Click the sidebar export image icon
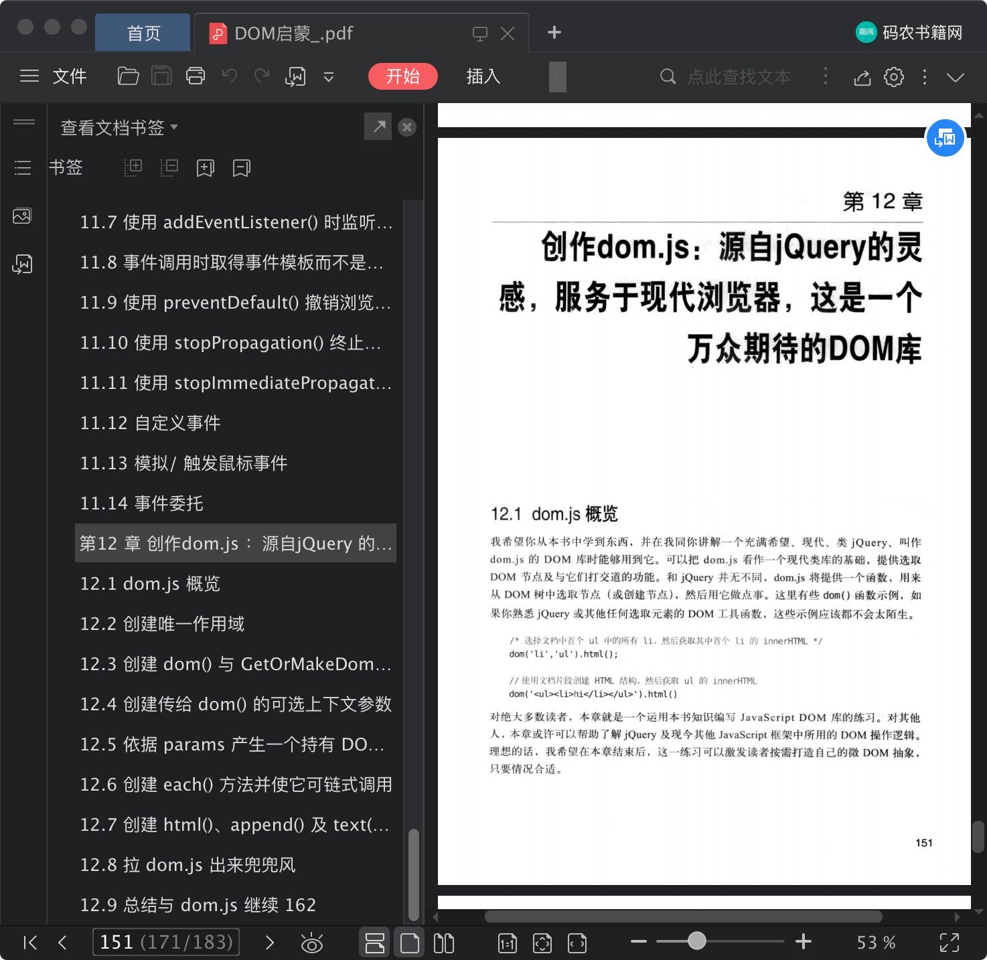987x960 pixels. pos(22,264)
